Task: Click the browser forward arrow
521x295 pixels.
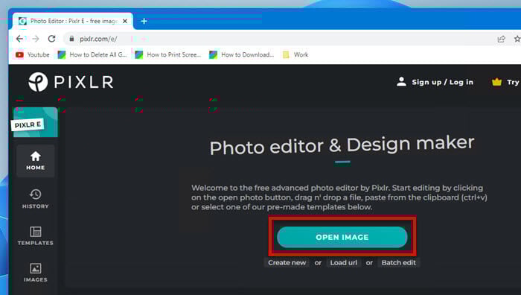Action: tap(36, 39)
